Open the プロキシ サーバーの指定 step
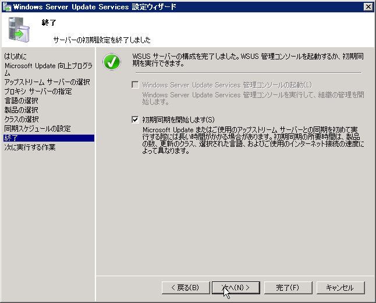This screenshot has width=376, height=303. tap(38, 91)
